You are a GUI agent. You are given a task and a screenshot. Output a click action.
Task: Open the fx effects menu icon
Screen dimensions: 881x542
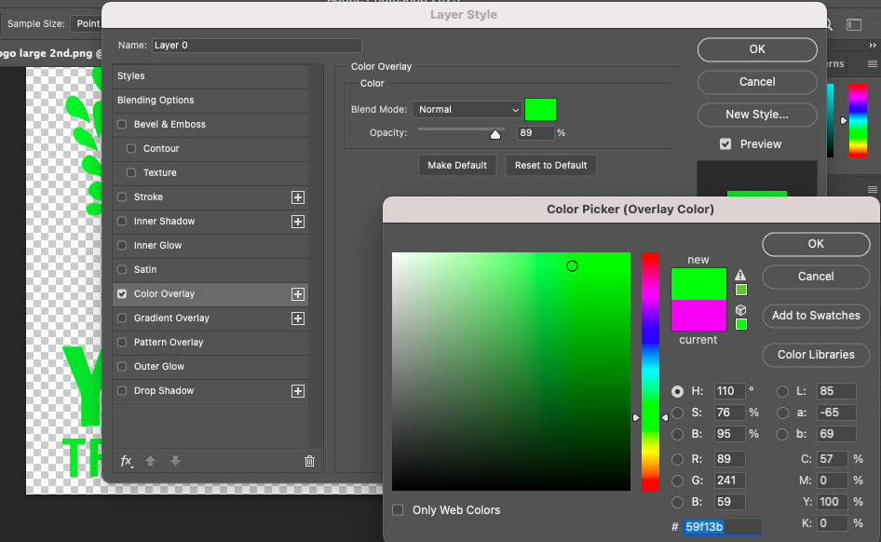click(x=127, y=461)
